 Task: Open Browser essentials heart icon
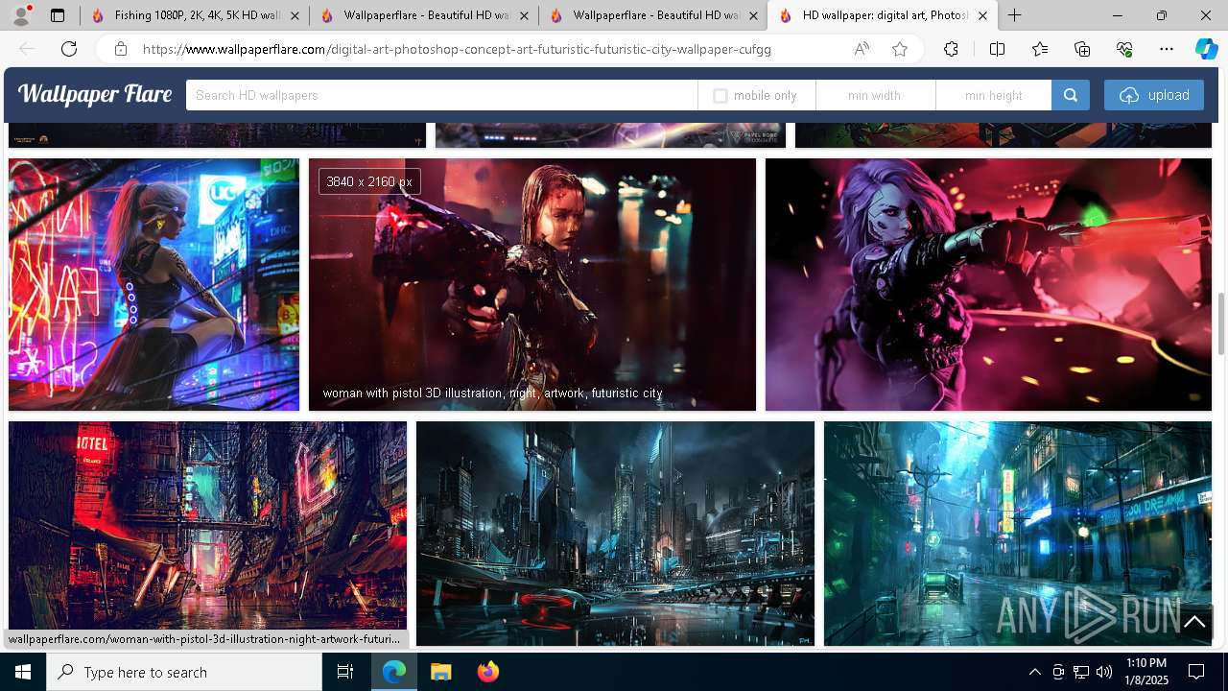click(1124, 49)
